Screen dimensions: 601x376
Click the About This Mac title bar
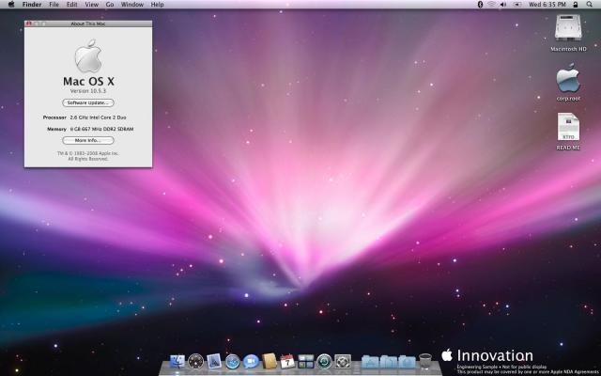coord(88,23)
